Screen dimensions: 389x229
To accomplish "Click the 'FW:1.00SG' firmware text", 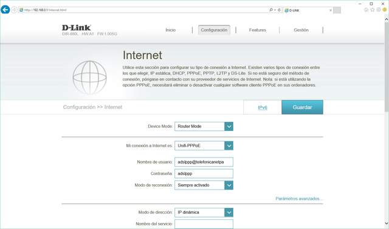I will click(107, 34).
